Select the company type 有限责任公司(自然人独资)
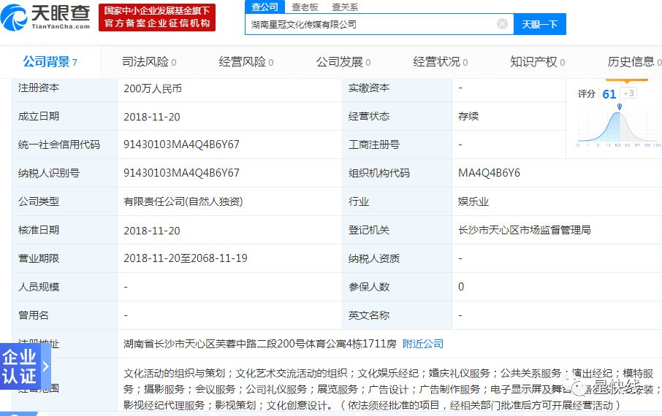Screen dimensions: 662x416 [x=183, y=201]
